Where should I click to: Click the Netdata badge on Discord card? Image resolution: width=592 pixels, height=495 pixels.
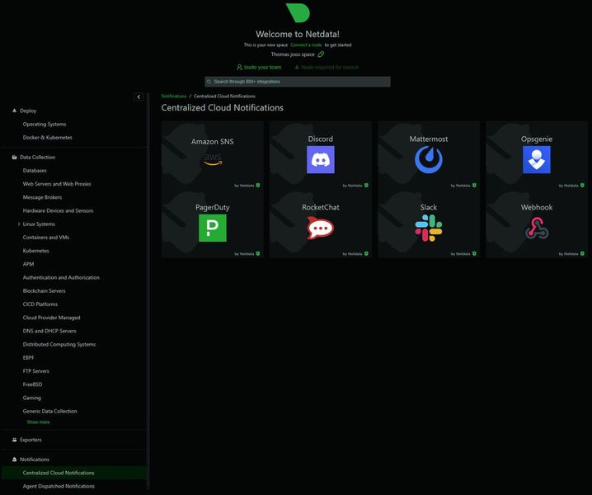coord(366,185)
